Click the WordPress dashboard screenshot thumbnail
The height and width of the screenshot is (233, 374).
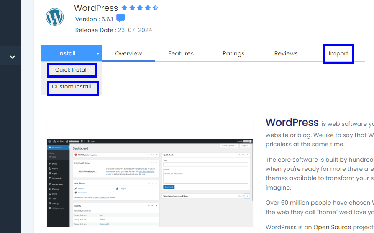pyautogui.click(x=150, y=183)
